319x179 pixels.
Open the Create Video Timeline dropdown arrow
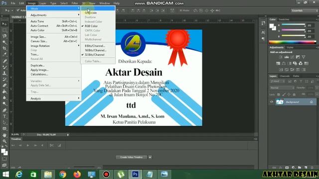coord(150,157)
